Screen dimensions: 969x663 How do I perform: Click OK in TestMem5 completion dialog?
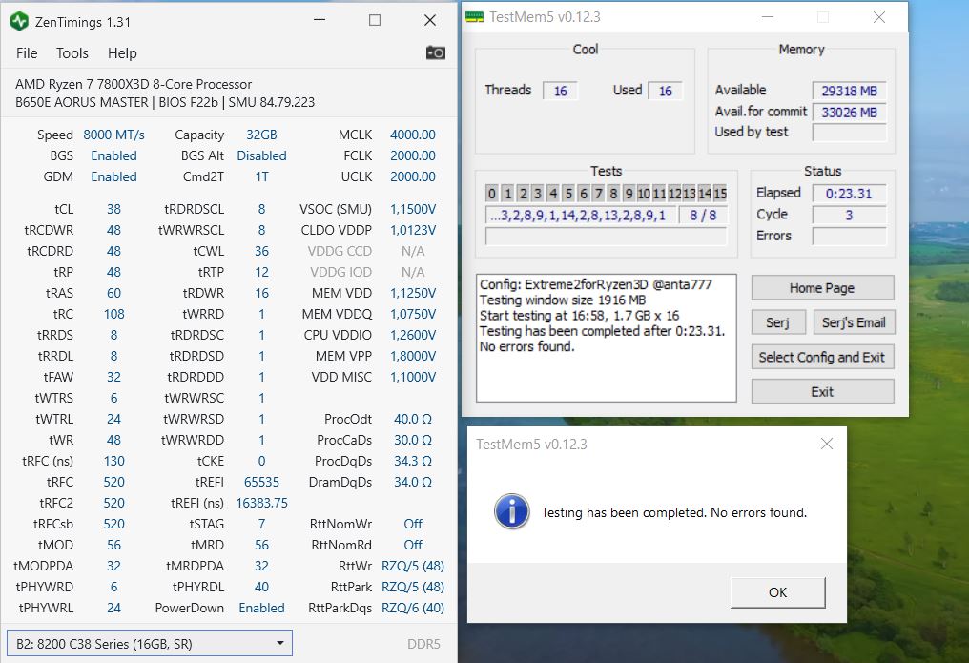pos(777,592)
